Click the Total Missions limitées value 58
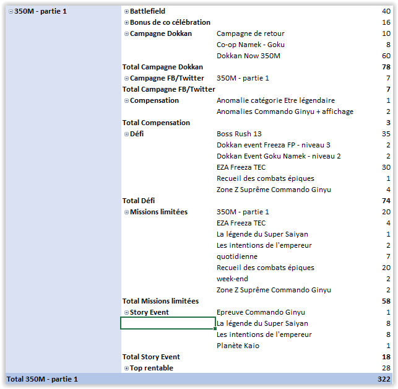 (386, 301)
